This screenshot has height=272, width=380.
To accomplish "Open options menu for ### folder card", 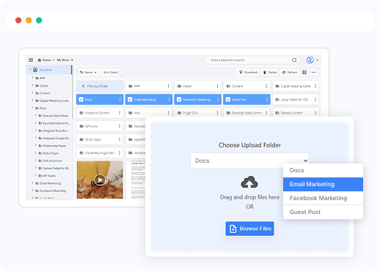I will 169,86.
